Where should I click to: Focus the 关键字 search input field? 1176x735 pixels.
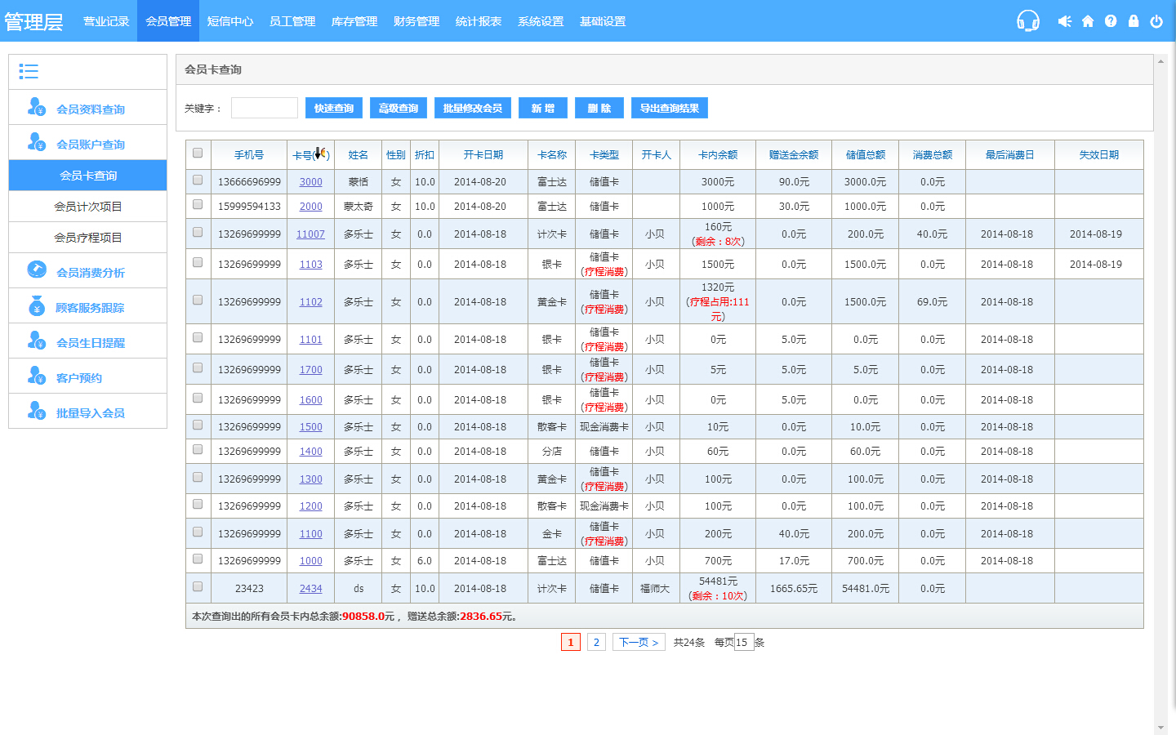point(264,108)
